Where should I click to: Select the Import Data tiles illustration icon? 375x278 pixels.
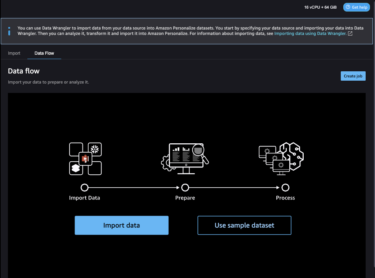pos(85,158)
